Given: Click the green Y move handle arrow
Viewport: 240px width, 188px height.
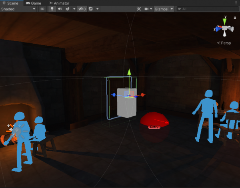Looking at the screenshot, I should [129, 72].
